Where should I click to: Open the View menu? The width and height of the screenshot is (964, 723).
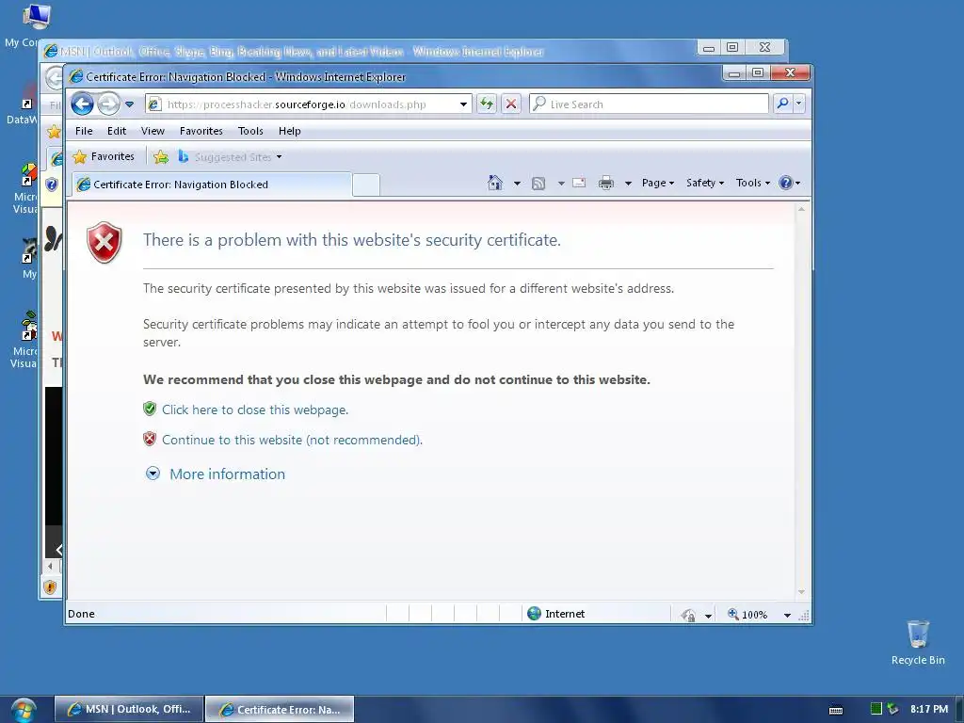click(x=153, y=131)
